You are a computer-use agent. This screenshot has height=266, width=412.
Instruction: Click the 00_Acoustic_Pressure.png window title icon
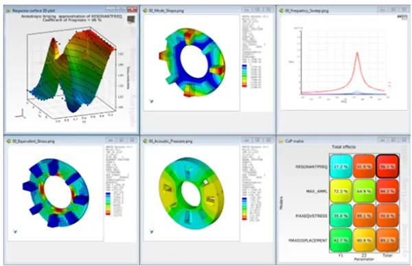[x=145, y=141]
